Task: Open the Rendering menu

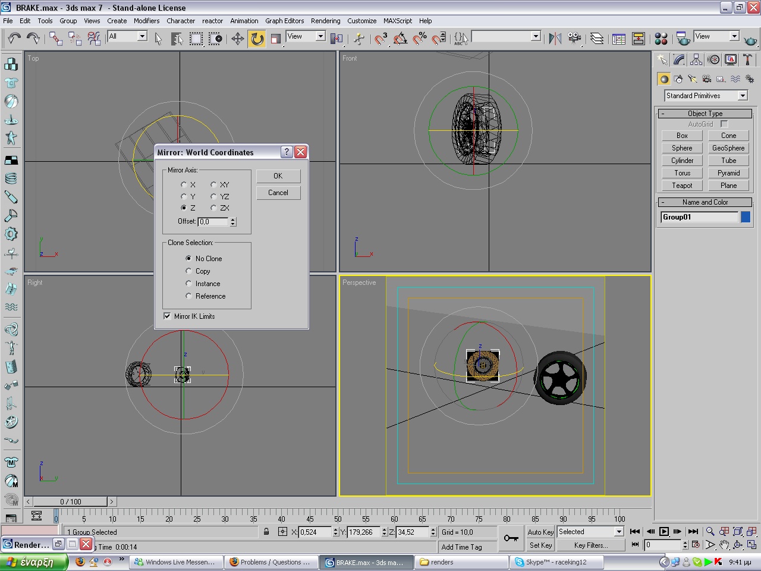Action: pos(325,21)
